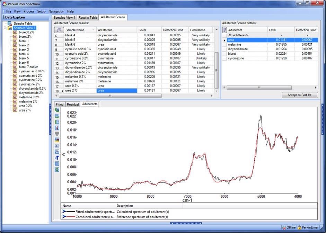Viewport: 326px width, 233px height.
Task: Open the Navigation menu
Action: pyautogui.click(x=56, y=11)
